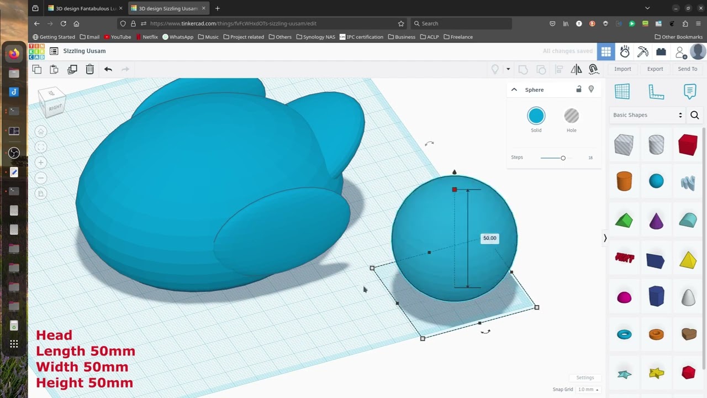Click the Solid color swatch circle
This screenshot has height=398, width=707.
click(536, 116)
